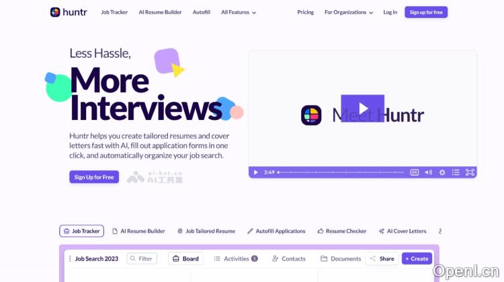Expand the All Features dropdown menu

pyautogui.click(x=239, y=12)
